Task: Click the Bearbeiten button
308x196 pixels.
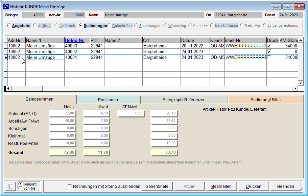Action: point(221,186)
